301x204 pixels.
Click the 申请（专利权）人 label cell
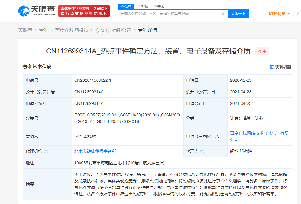(x=205, y=136)
